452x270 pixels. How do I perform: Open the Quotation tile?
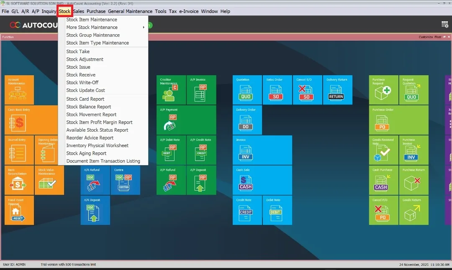click(247, 90)
